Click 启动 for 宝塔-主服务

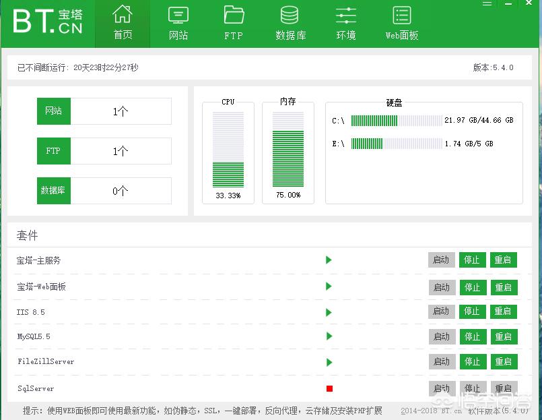442,260
